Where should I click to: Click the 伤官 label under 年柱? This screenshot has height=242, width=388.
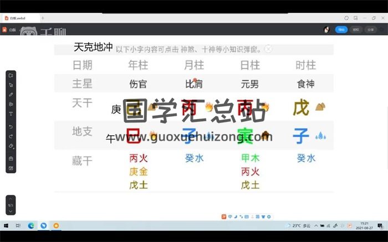tap(138, 84)
